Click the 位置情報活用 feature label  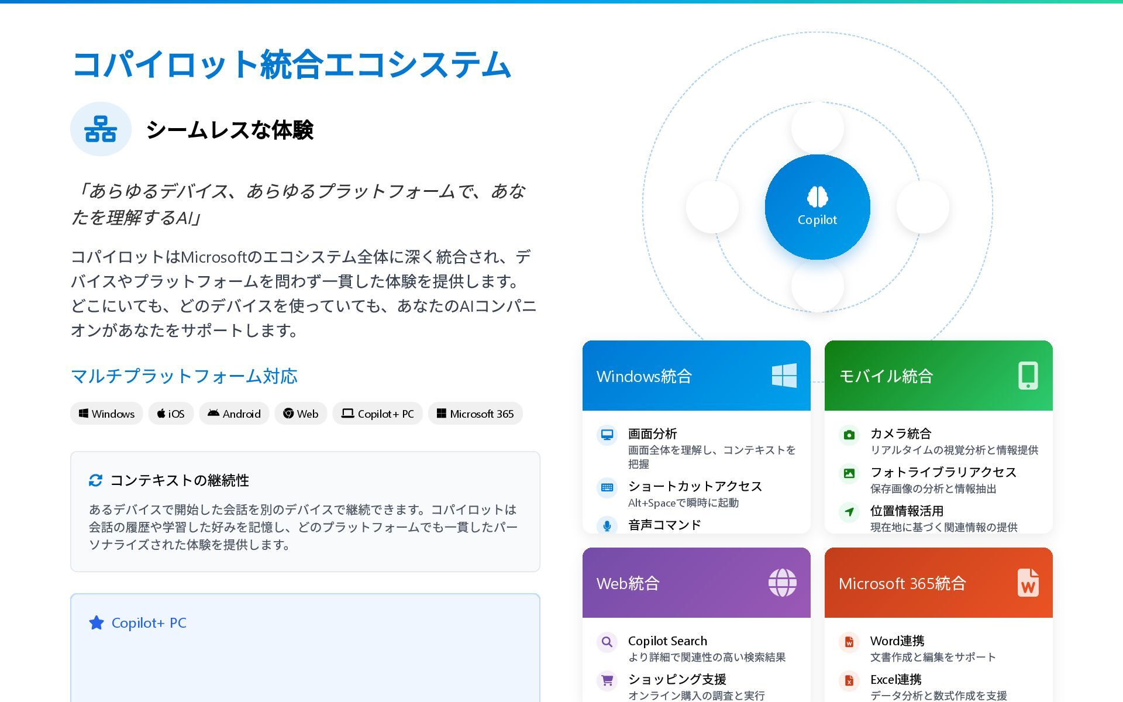(907, 511)
